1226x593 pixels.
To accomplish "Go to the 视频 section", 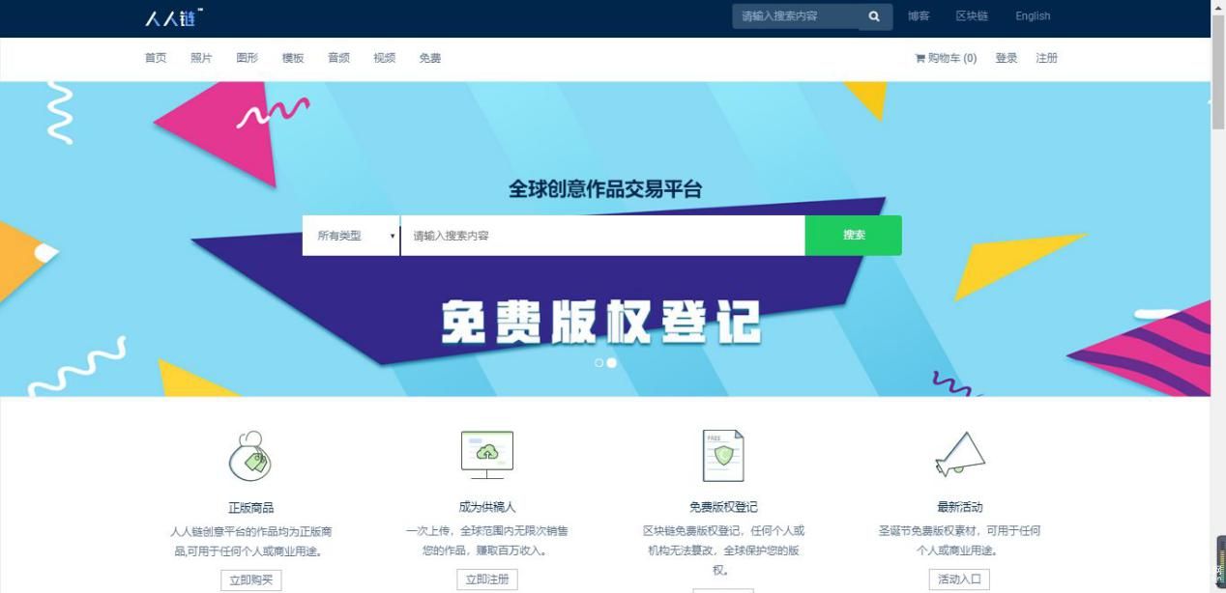I will 384,58.
